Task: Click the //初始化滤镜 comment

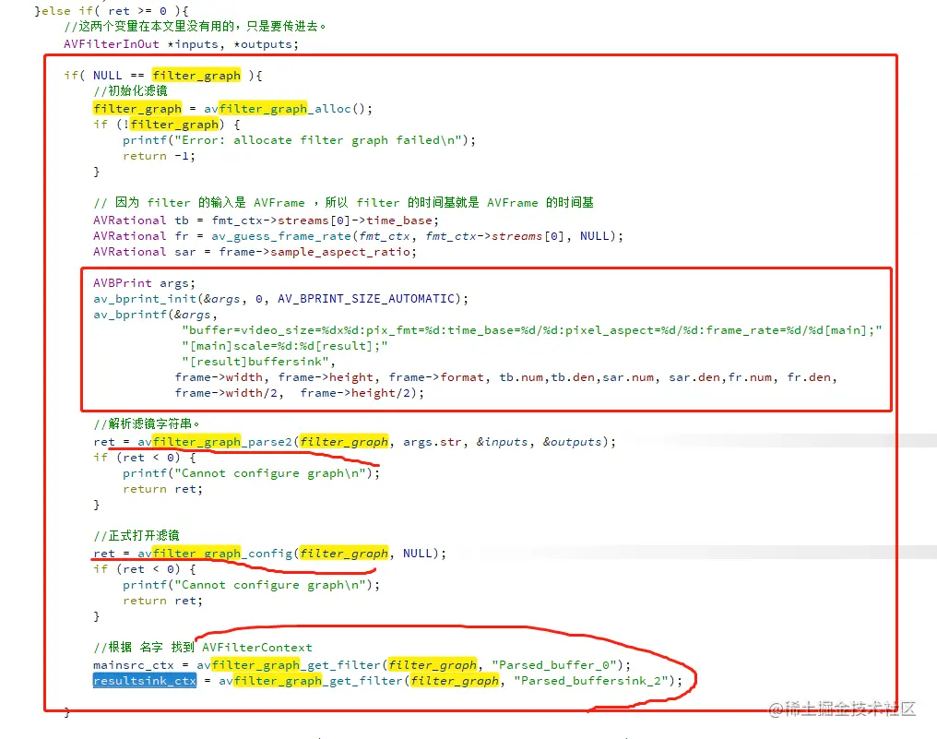Action: coord(130,91)
